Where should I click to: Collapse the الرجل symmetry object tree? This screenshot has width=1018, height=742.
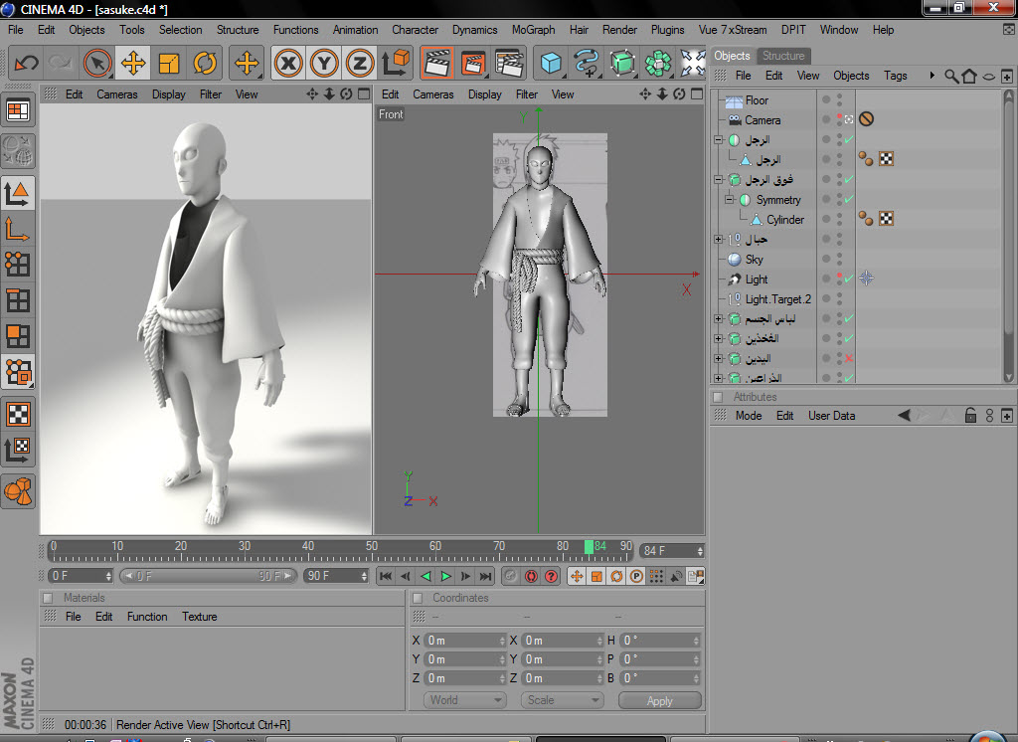click(718, 139)
